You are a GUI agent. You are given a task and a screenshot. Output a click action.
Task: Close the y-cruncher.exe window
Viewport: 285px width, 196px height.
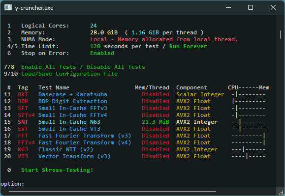(273, 8)
